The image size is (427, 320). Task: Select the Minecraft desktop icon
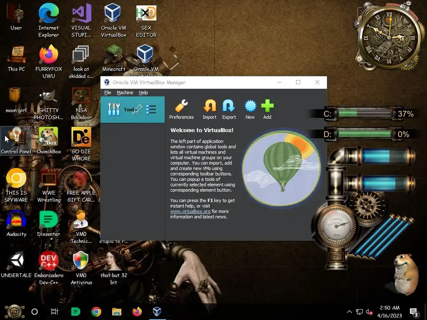(113, 58)
